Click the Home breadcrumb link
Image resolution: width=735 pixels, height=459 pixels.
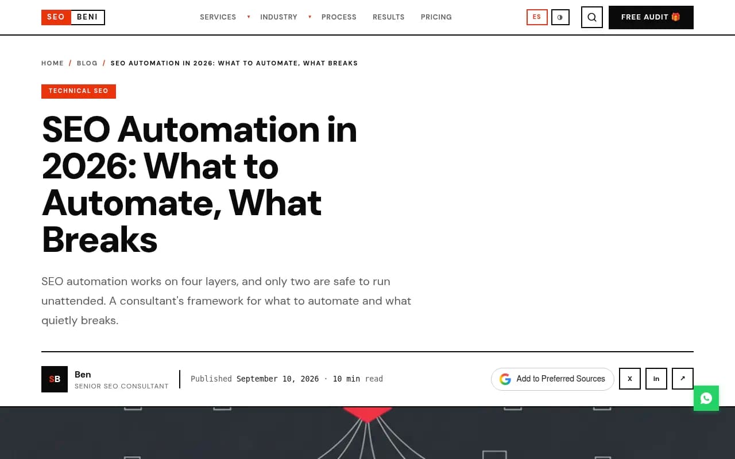pos(52,63)
